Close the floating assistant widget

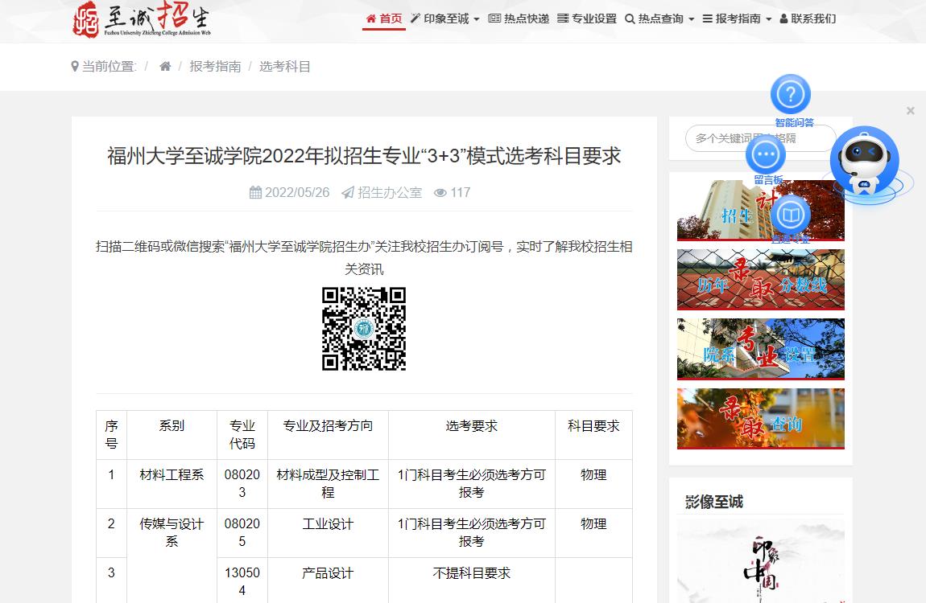[911, 111]
